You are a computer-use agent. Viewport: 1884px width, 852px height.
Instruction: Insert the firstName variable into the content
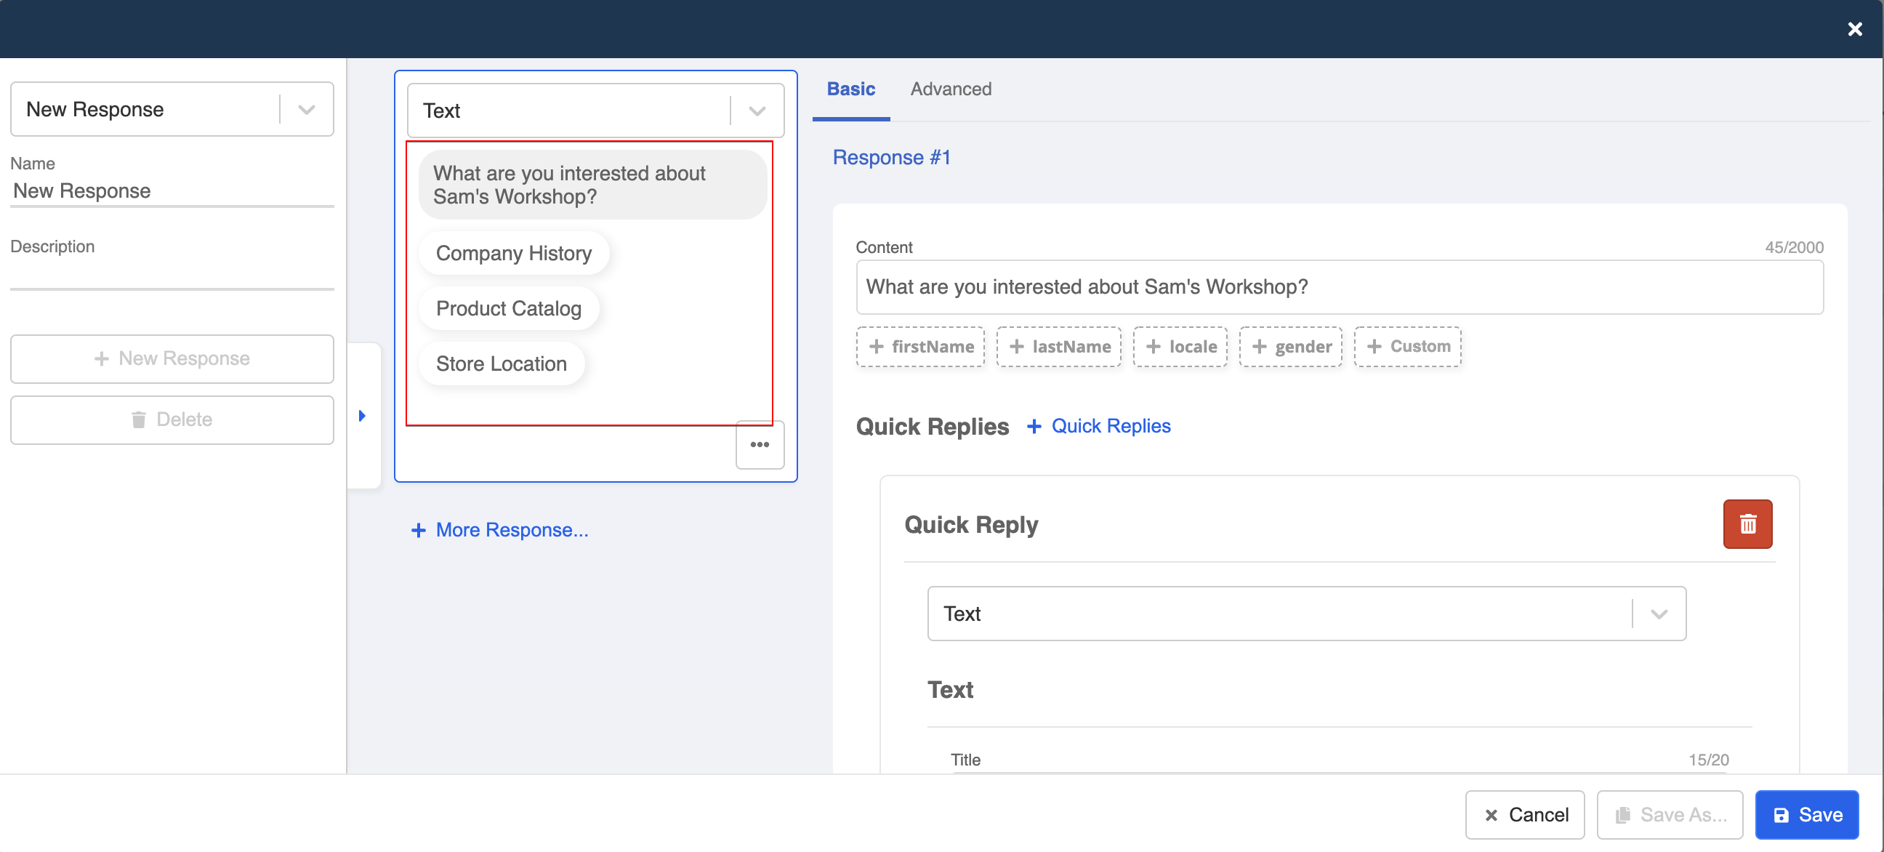(920, 346)
